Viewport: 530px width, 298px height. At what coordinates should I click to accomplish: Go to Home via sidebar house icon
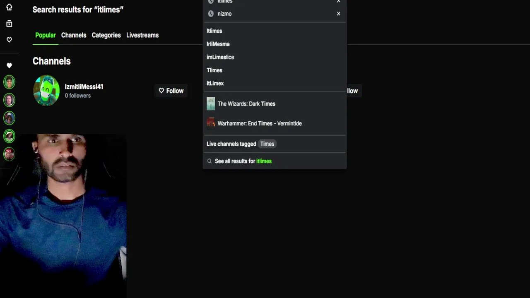(9, 7)
